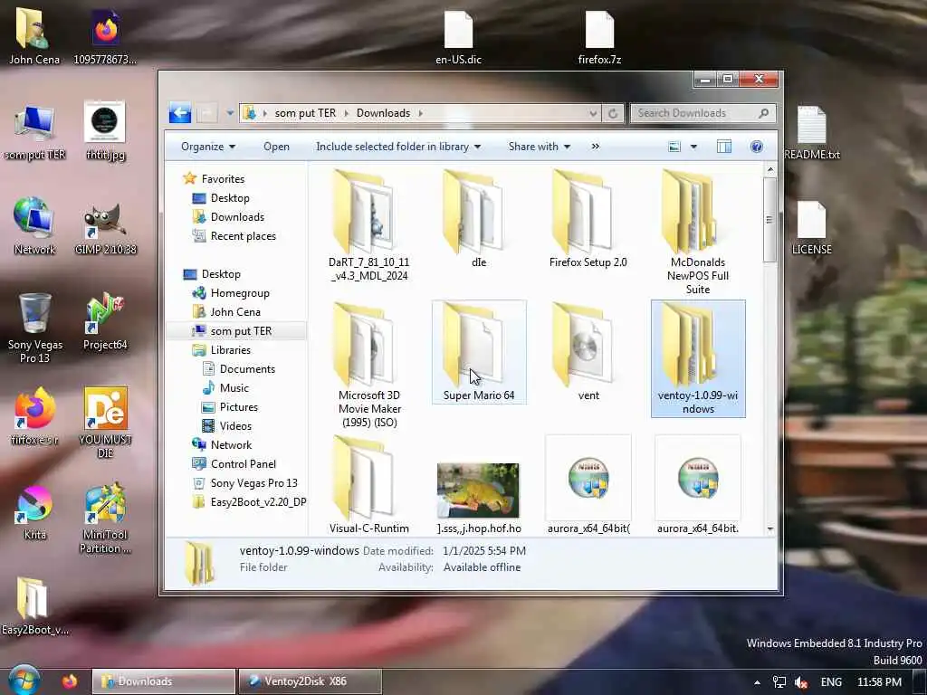Select the Firefox Setup 2.0 folder
Screen dimensions: 927x695
coord(588,219)
